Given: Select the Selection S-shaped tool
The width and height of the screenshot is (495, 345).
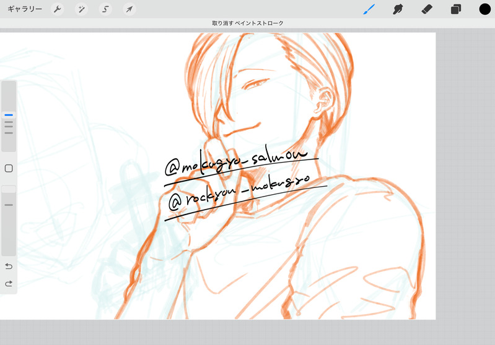Looking at the screenshot, I should coord(105,9).
